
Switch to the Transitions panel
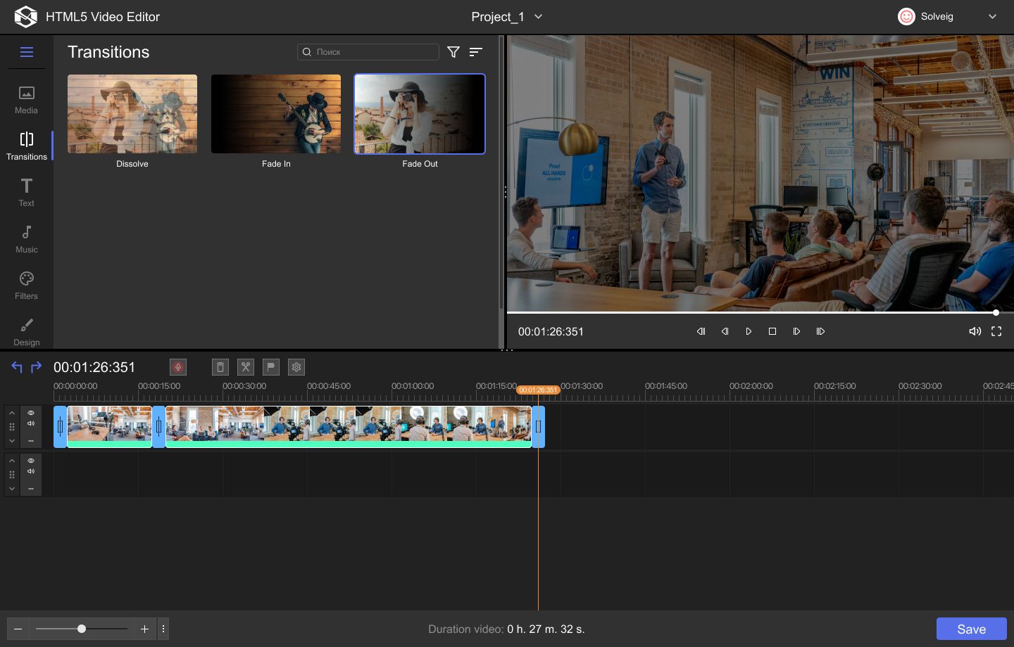pyautogui.click(x=26, y=146)
